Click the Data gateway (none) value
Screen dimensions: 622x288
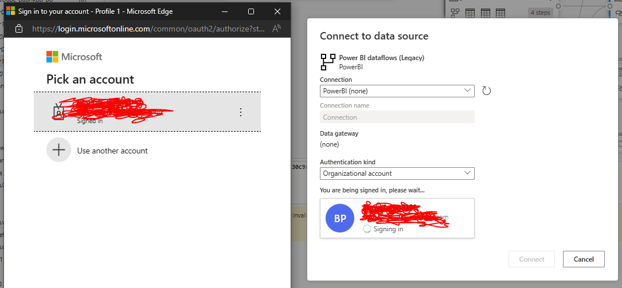tap(329, 144)
